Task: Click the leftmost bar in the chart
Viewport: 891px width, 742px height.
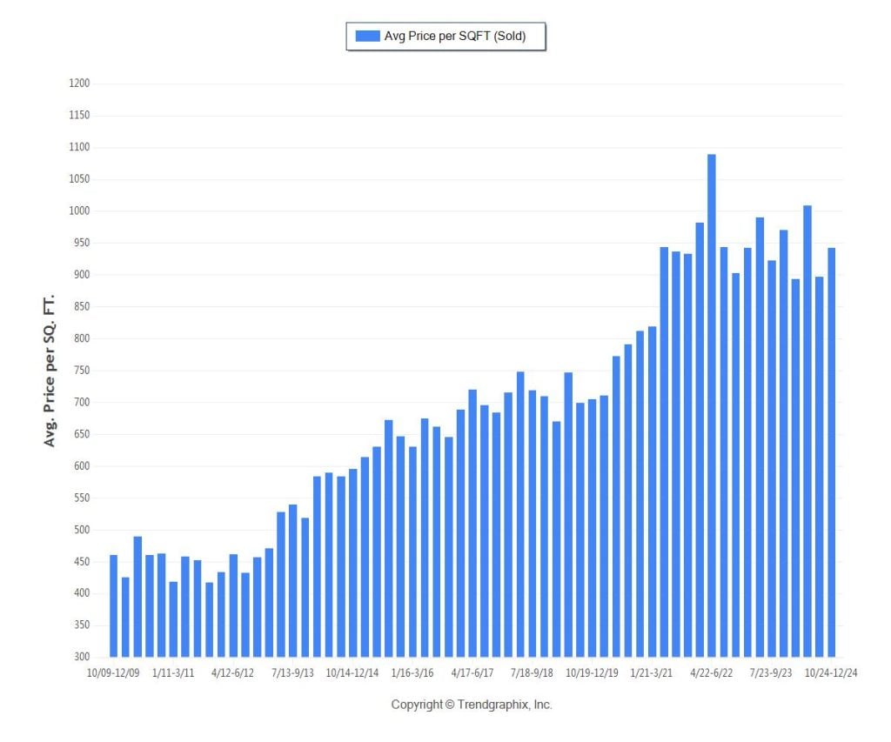Action: (113, 605)
